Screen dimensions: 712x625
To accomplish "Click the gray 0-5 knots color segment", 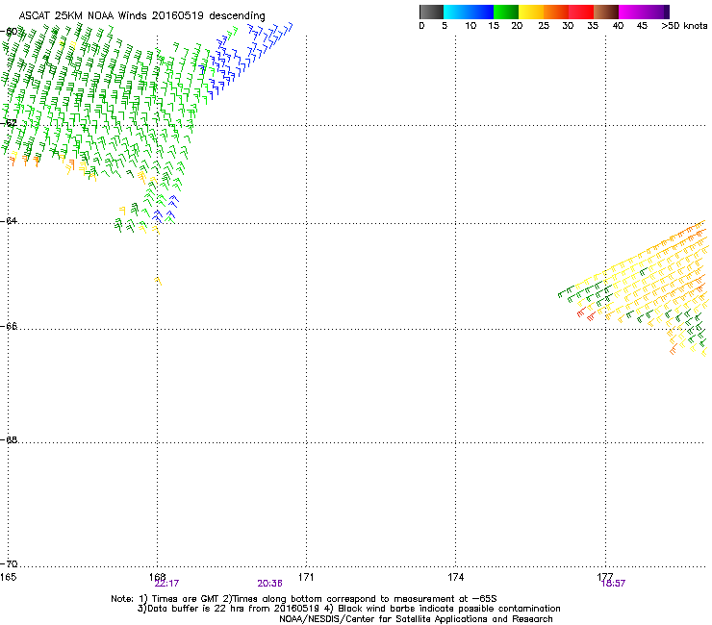I will click(x=431, y=12).
